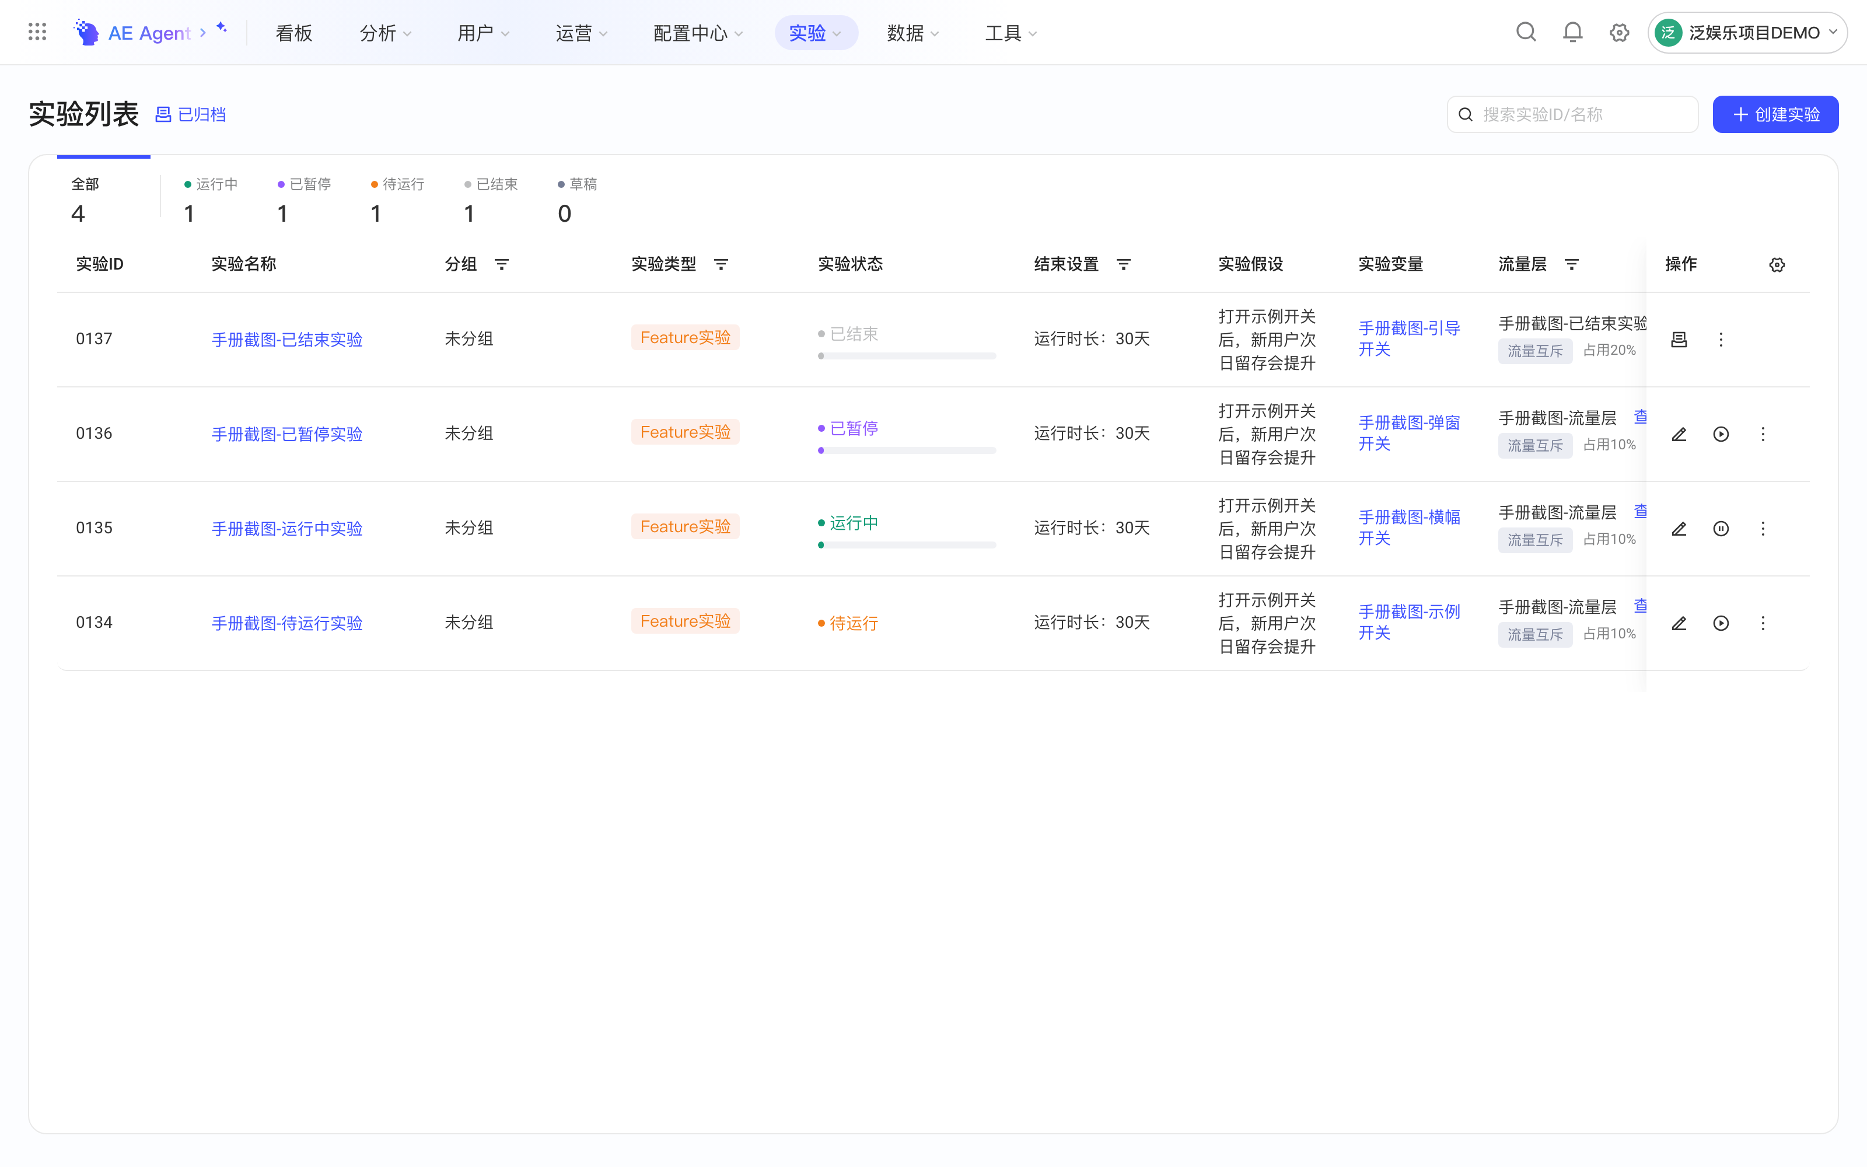
Task: Filter by 实验类型 column icon
Action: [x=721, y=265]
